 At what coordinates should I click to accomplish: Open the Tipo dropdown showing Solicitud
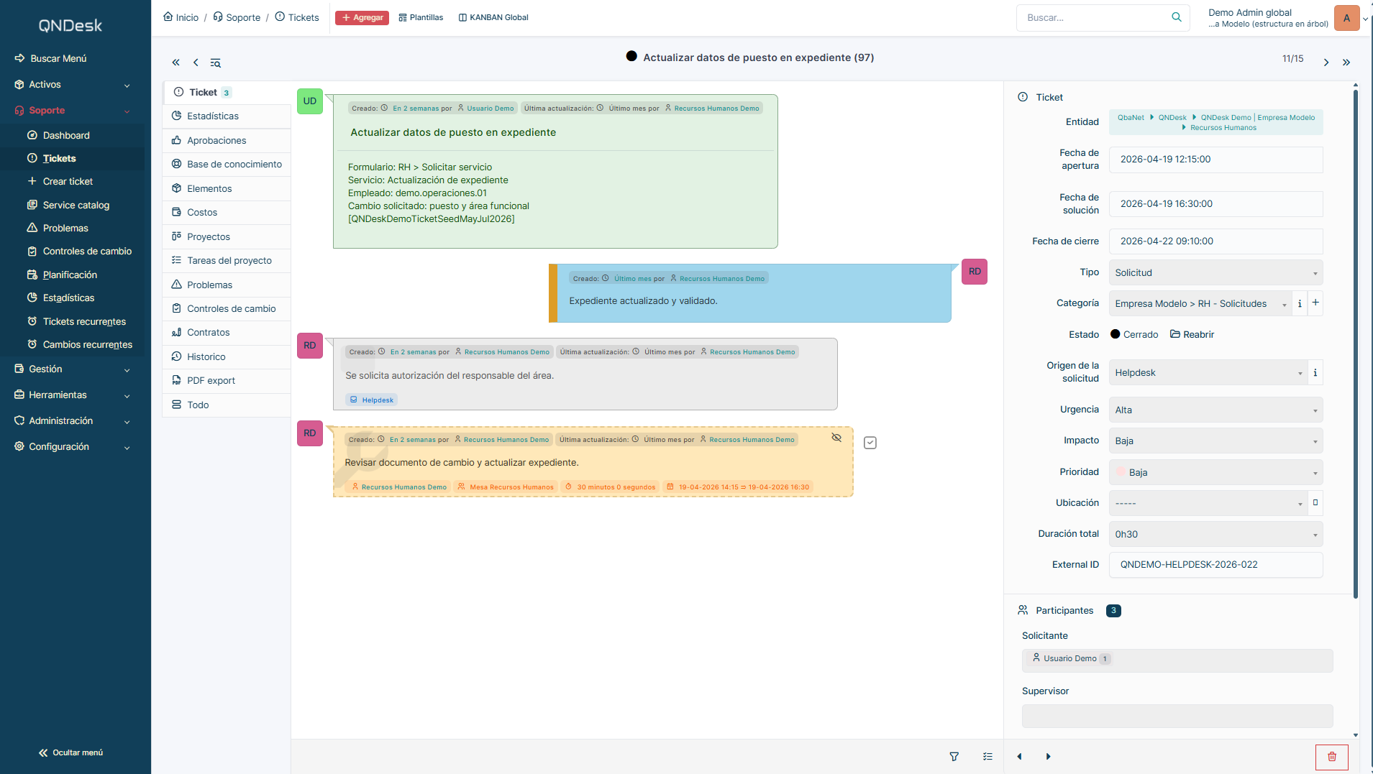tap(1215, 273)
